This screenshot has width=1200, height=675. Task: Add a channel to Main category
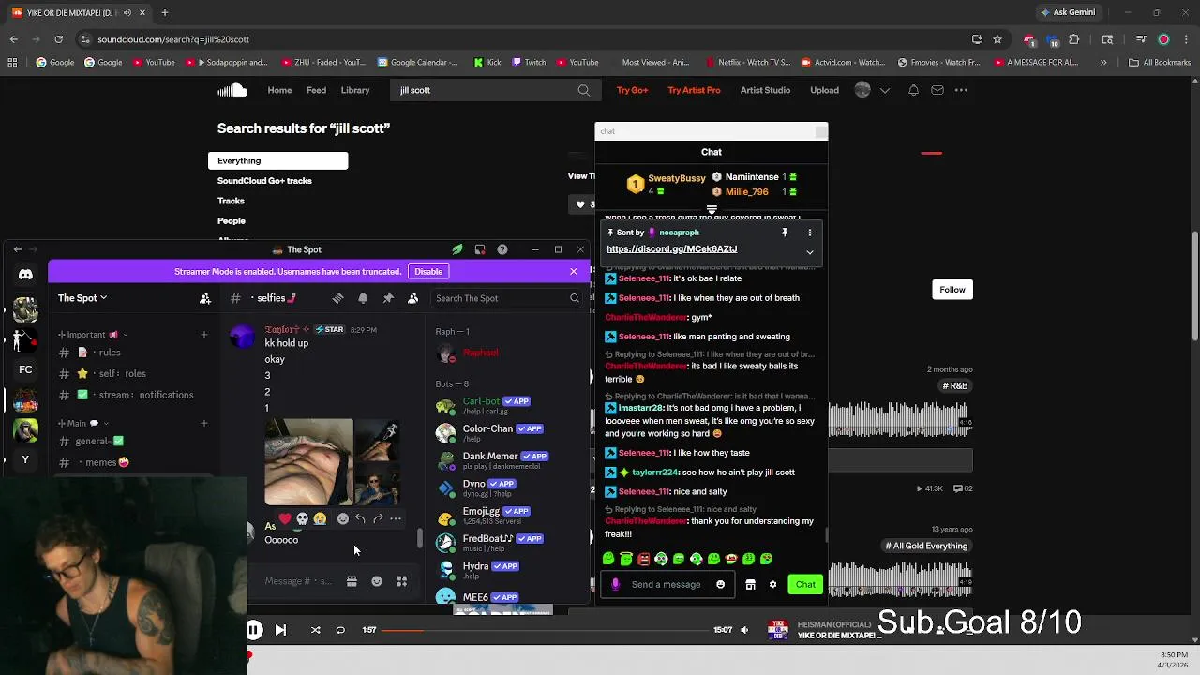[x=203, y=424]
